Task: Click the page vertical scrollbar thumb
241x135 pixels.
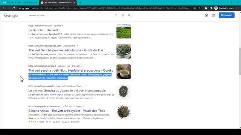Action: (240, 61)
